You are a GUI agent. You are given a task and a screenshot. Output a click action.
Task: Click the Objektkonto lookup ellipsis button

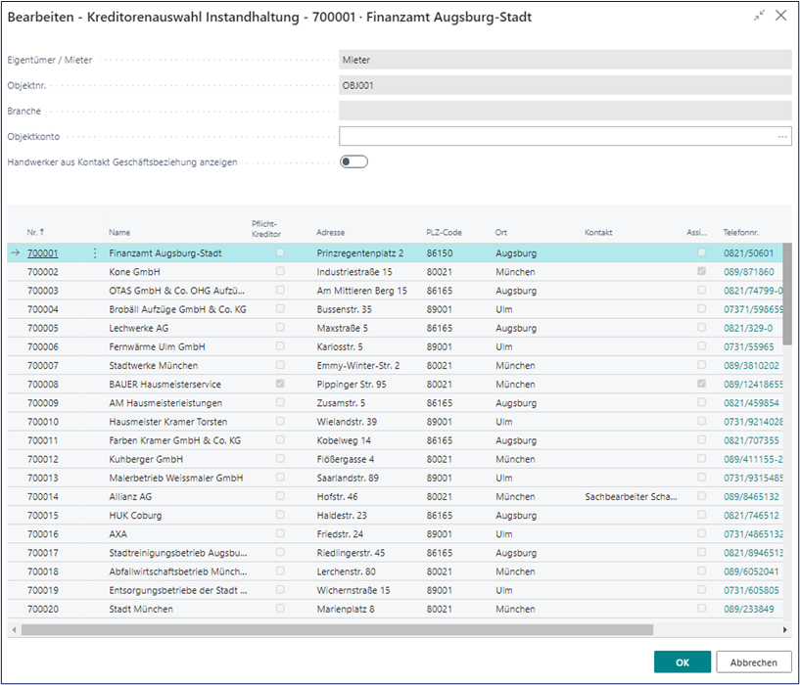click(x=782, y=136)
